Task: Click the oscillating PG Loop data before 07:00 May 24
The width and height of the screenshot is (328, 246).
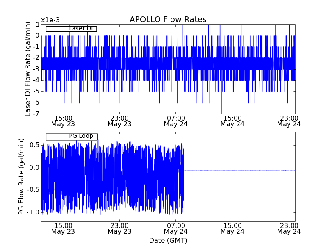Action: pos(111,176)
